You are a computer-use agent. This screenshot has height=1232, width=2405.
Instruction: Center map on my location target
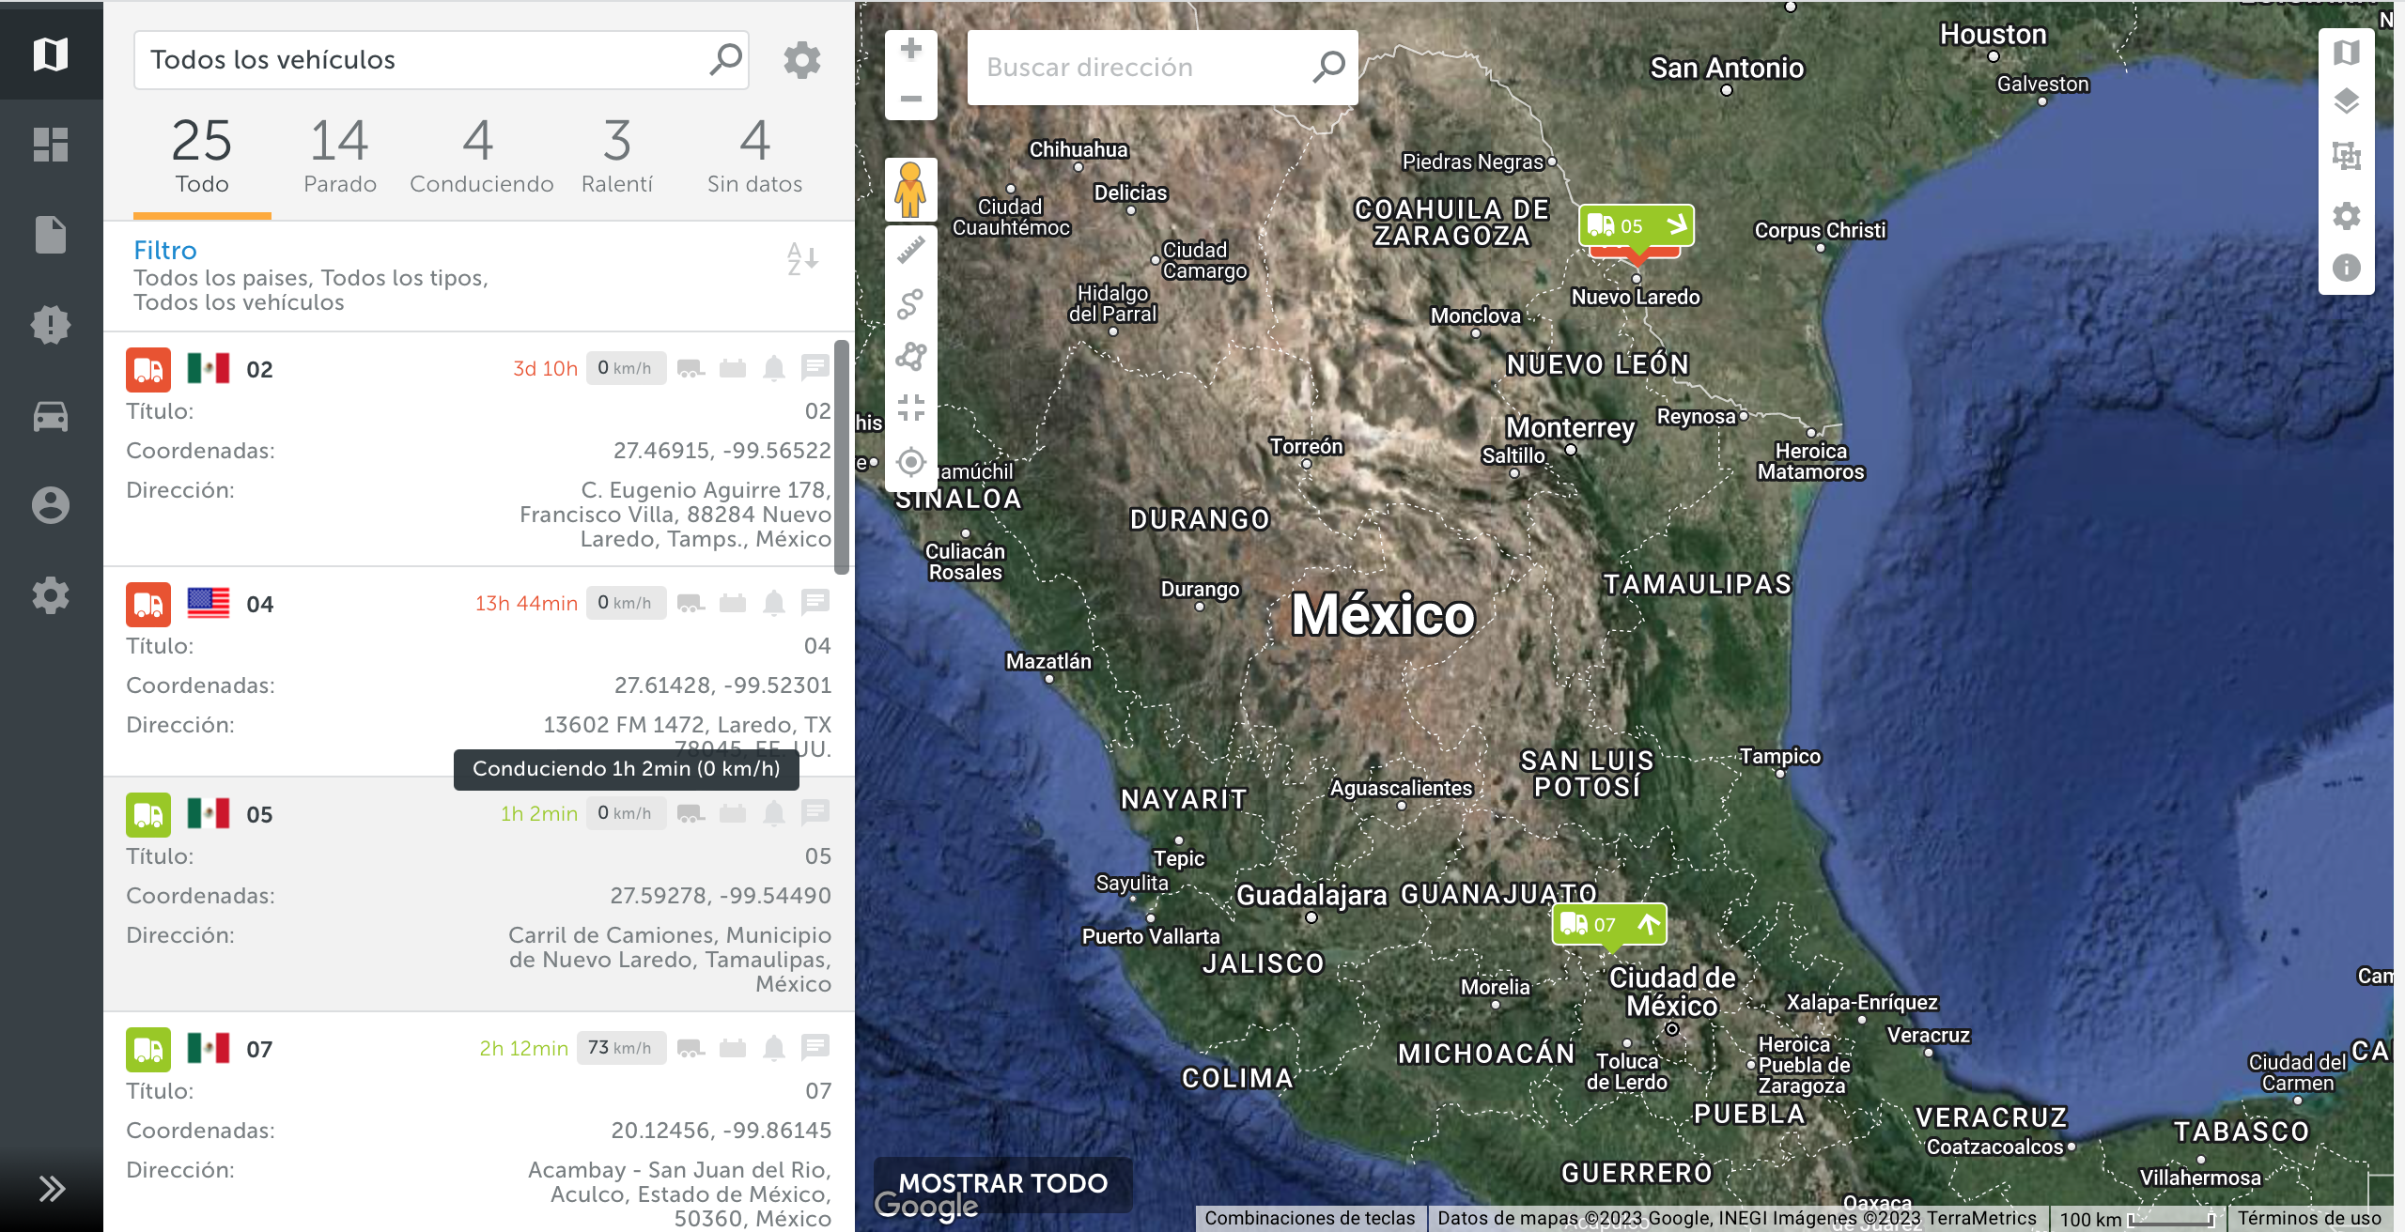tap(910, 462)
